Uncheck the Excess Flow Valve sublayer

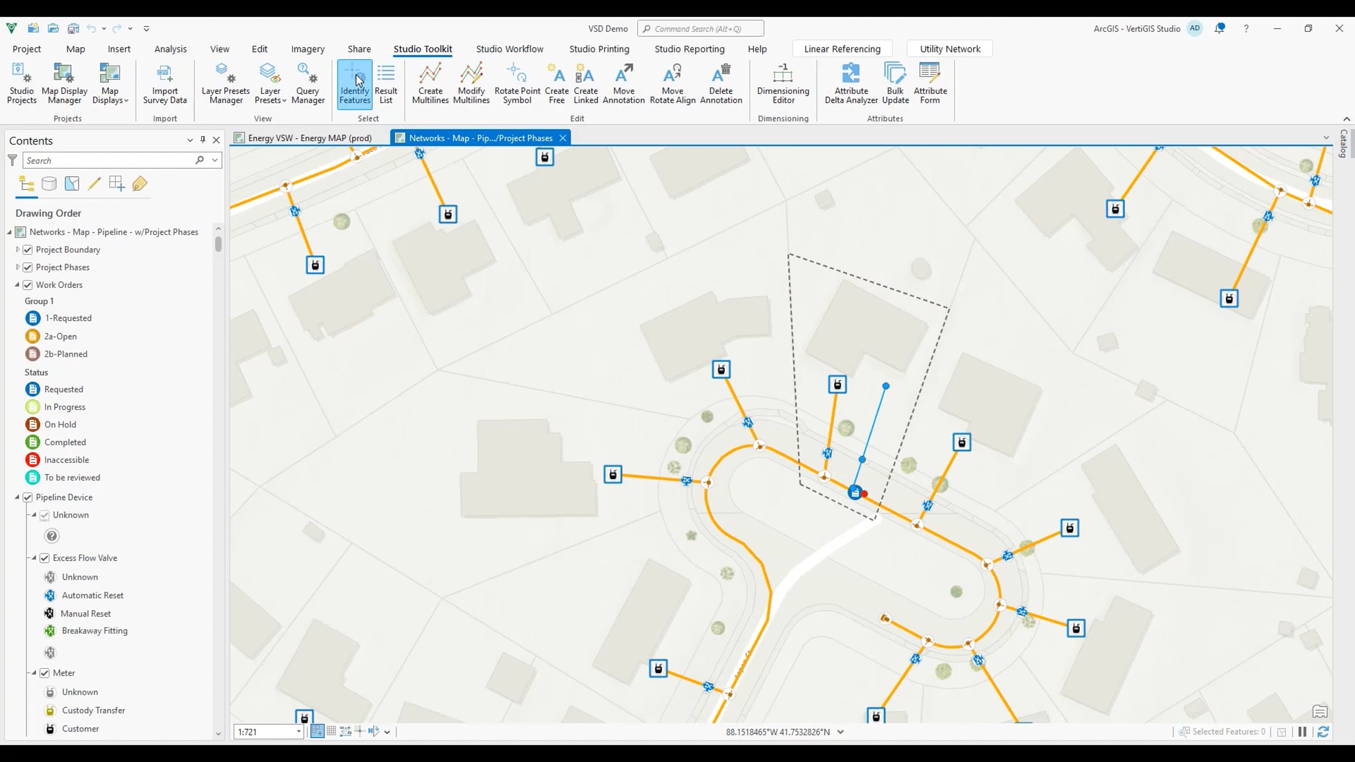point(45,558)
